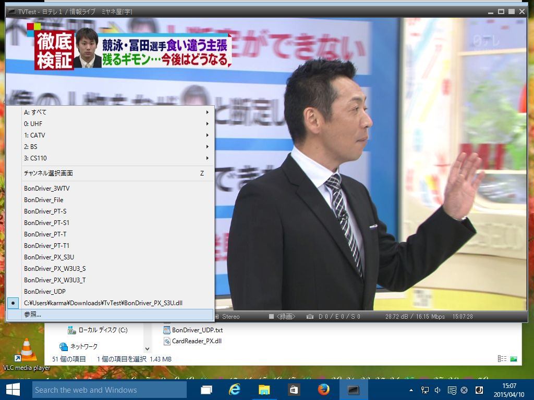Image resolution: width=534 pixels, height=400 pixels.
Task: Select BonDriver_PT-S driver
Action: coord(111,211)
